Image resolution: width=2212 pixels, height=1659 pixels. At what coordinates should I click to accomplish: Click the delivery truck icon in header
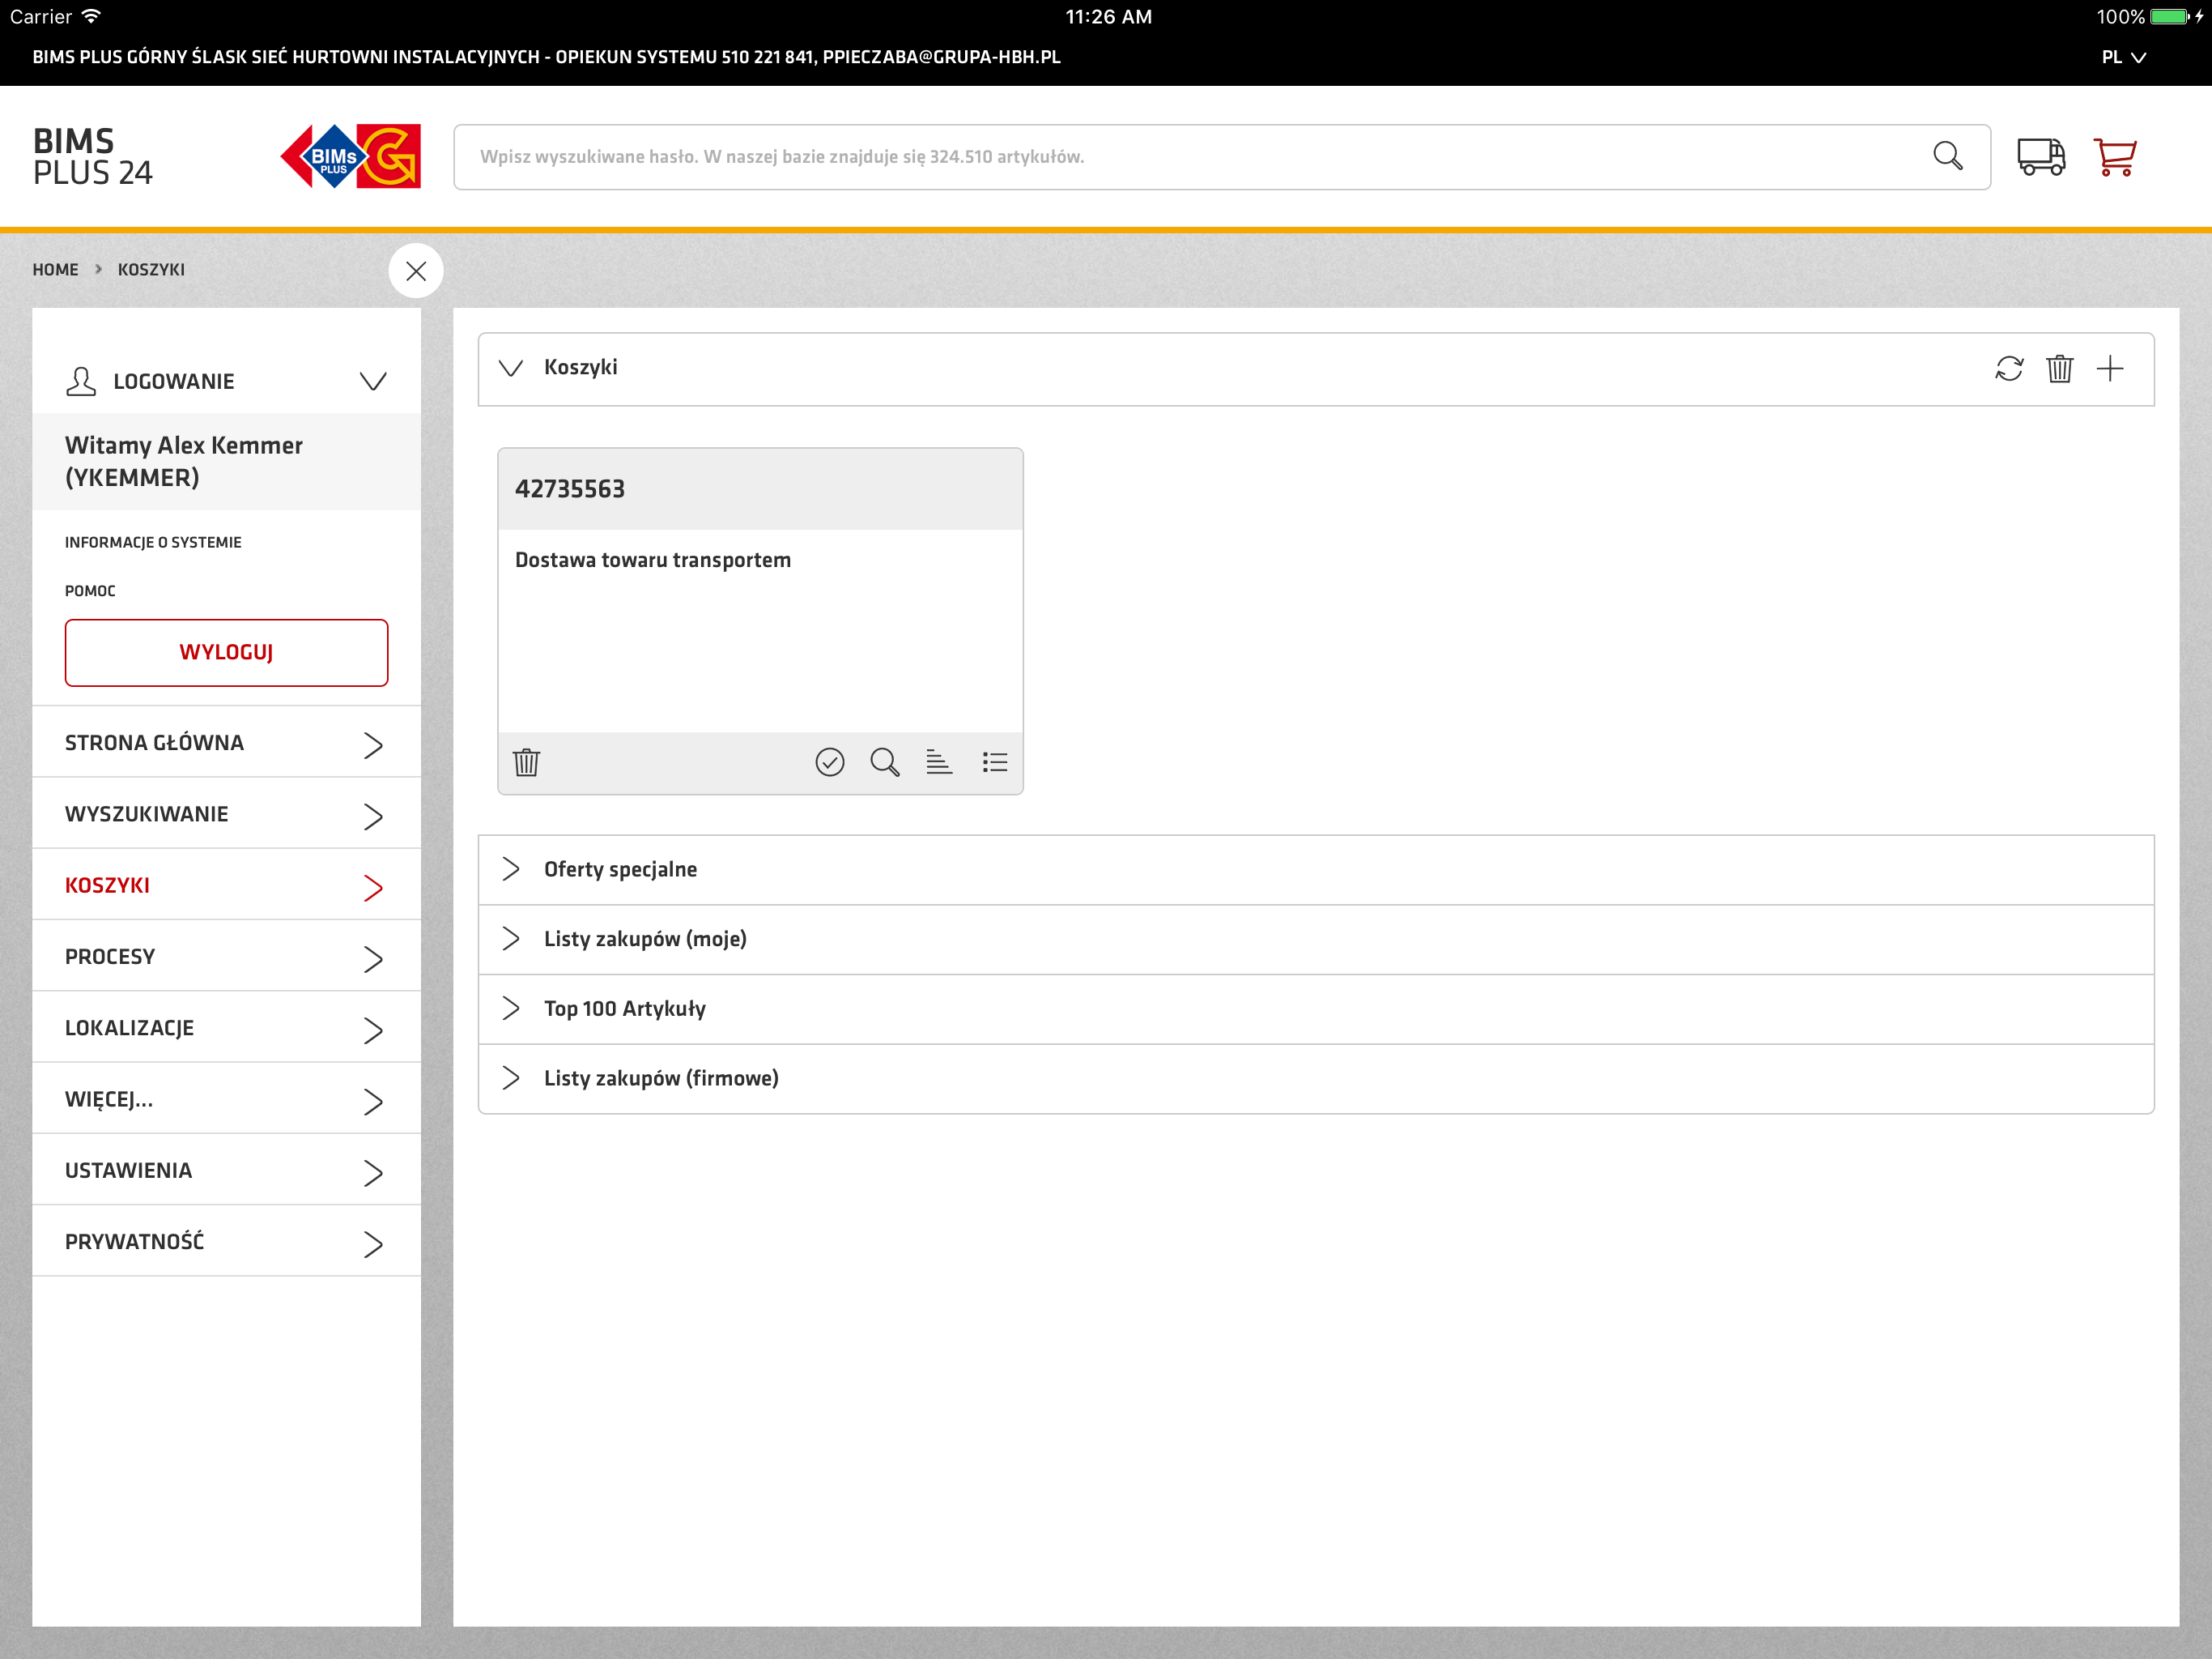pyautogui.click(x=2040, y=157)
